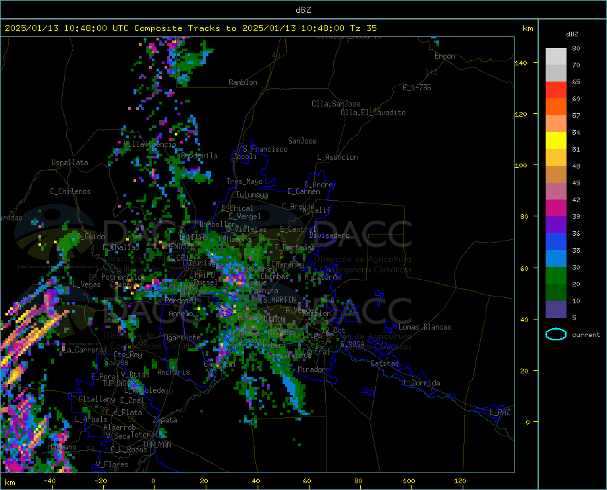
Task: Click the dark violet 10-5 dBZ swatch
Action: pyautogui.click(x=556, y=309)
